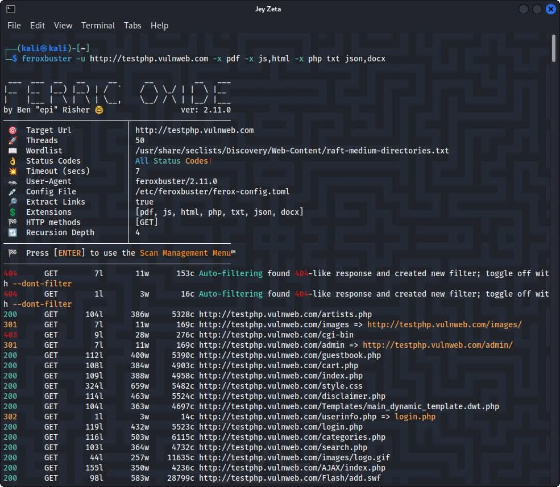Click the style.css URL
Screen dimensions: 560x487
click(281, 386)
